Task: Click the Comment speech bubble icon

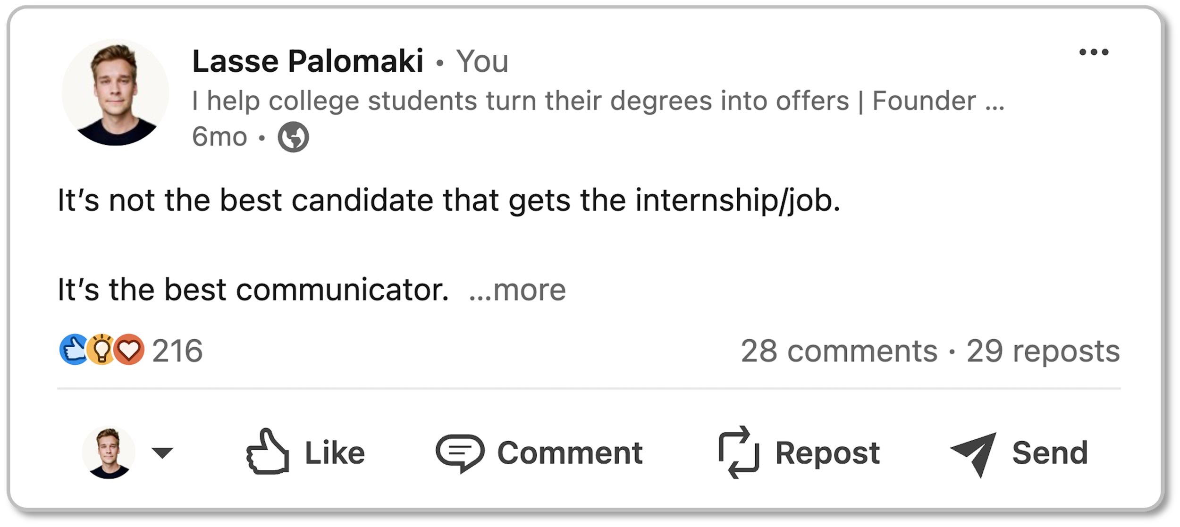Action: click(459, 452)
